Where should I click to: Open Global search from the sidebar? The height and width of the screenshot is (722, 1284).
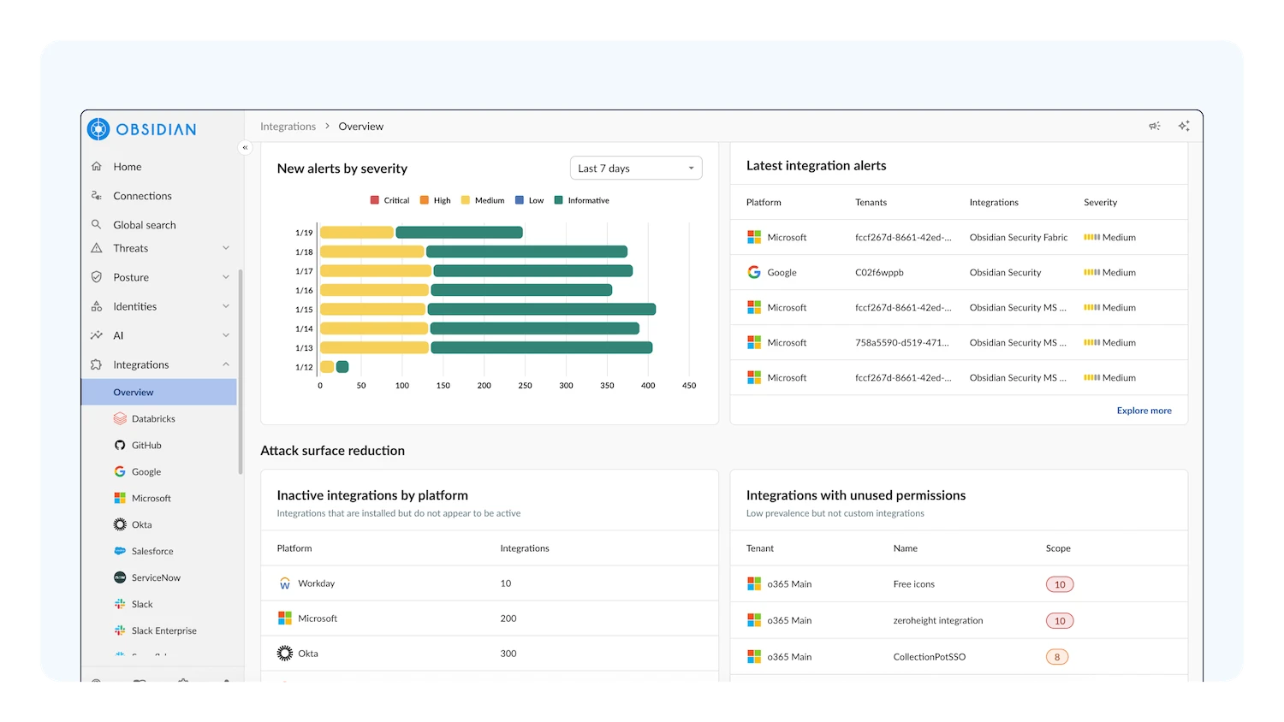[142, 224]
